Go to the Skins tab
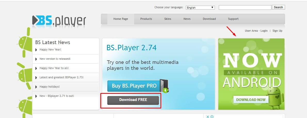307x118 pixels. point(168,19)
